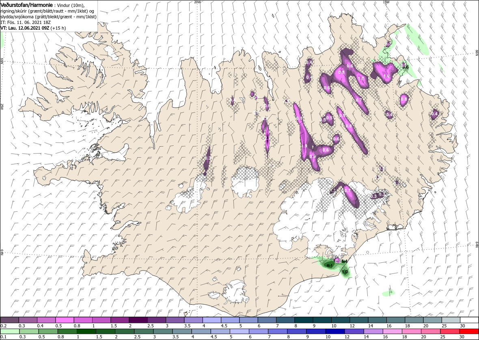Click the '0.9' precipitation value on the map
479x340 pixels.
[313, 156]
